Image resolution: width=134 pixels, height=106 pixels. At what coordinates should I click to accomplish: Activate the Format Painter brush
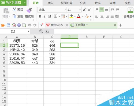click(x=29, y=10)
